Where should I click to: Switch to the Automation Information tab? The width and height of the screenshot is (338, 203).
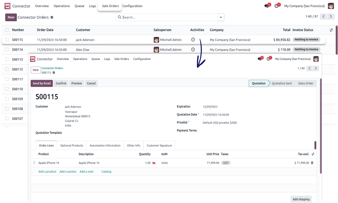(x=105, y=146)
